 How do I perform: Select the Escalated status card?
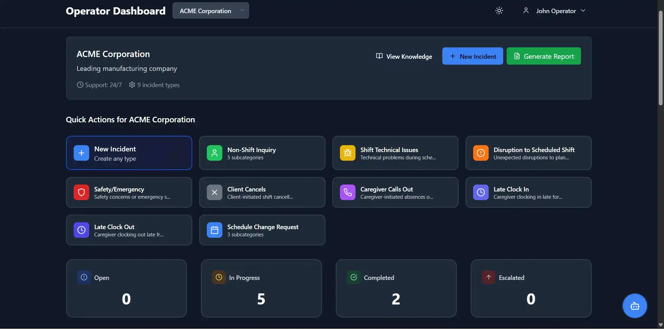[x=531, y=289]
